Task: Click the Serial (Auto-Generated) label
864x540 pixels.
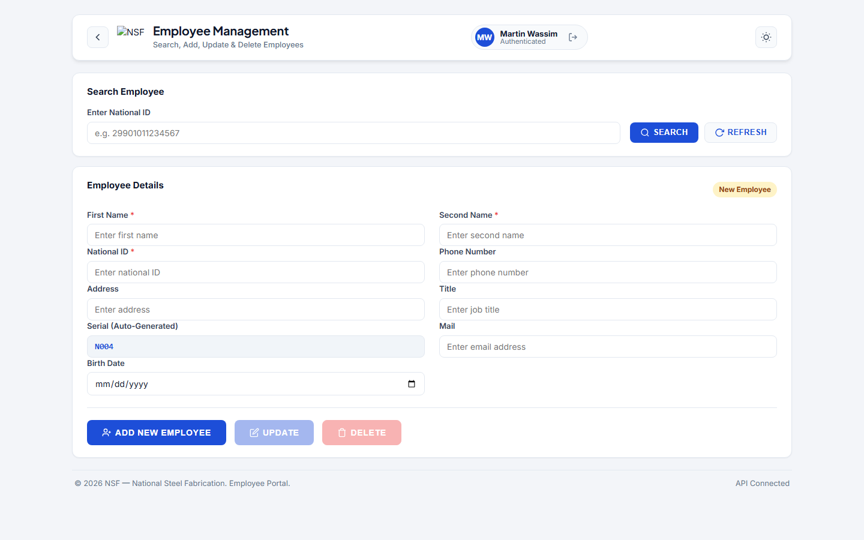Action: (x=133, y=326)
